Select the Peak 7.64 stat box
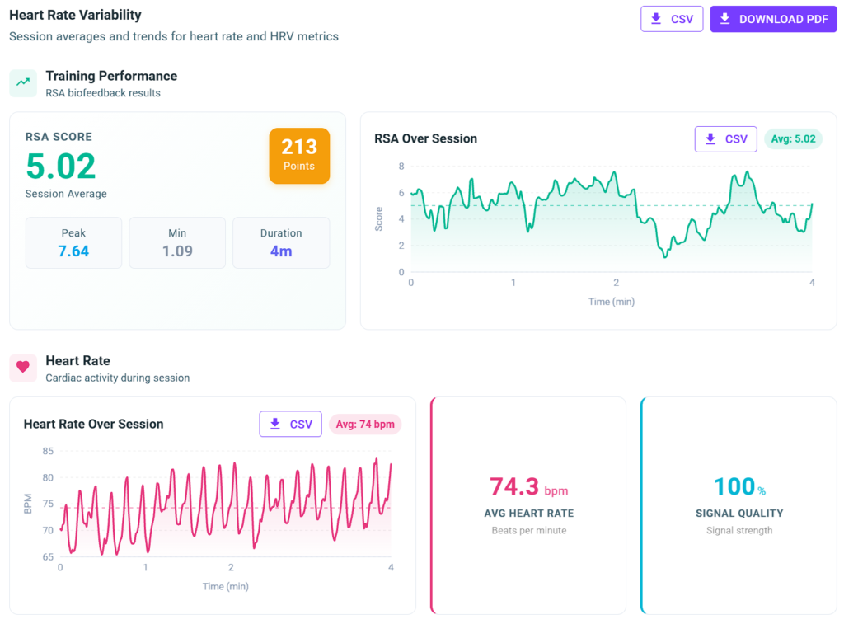 click(73, 243)
